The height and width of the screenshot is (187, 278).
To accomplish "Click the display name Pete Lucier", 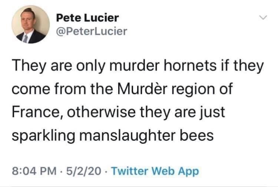I will tap(87, 17).
